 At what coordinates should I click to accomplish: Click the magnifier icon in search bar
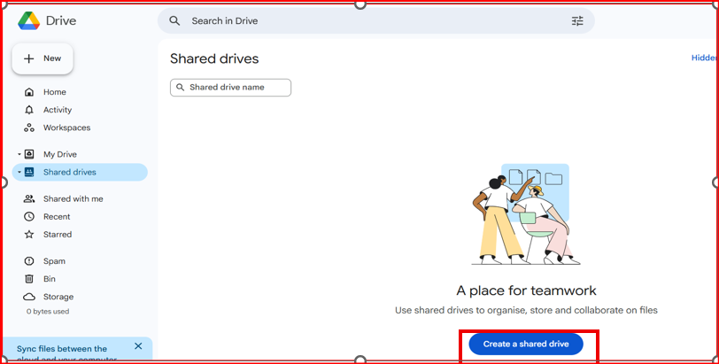[x=174, y=21]
